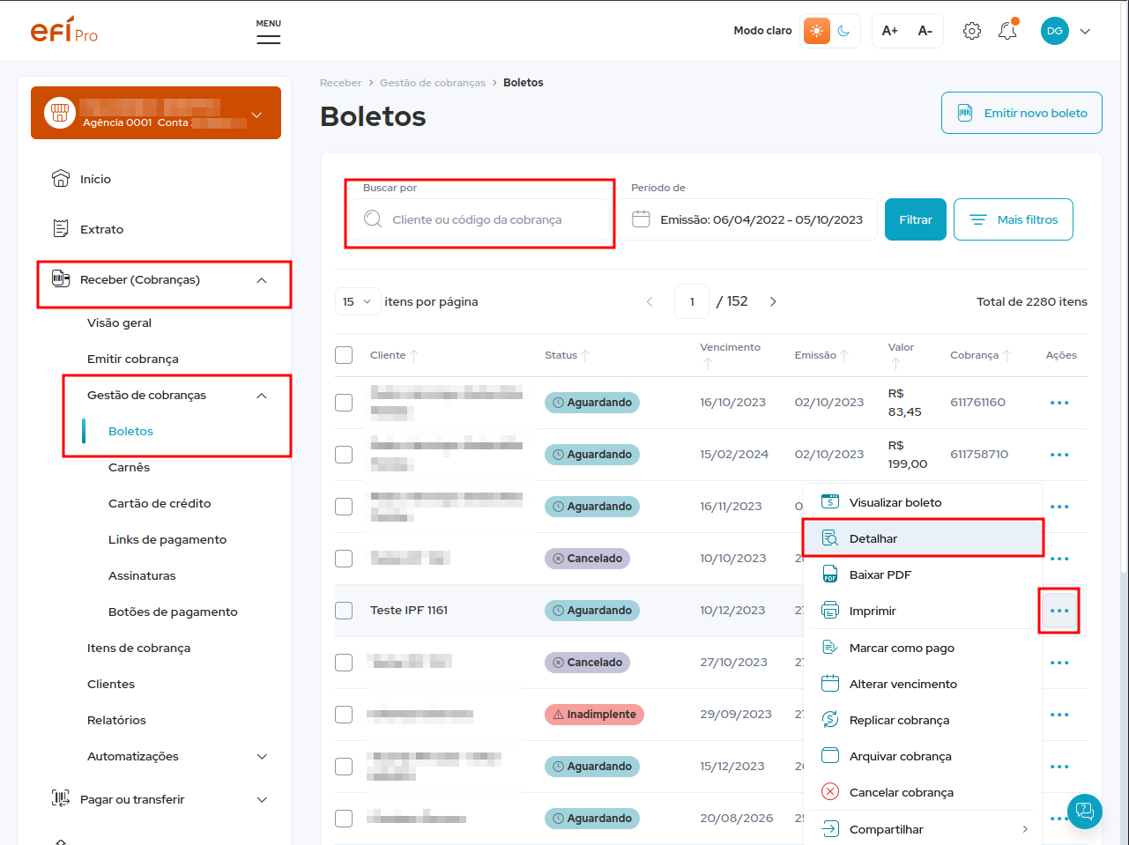The height and width of the screenshot is (845, 1129).
Task: Go to previous page arrow
Action: tap(650, 301)
